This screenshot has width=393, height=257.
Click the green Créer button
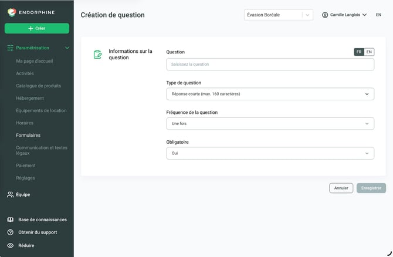37,28
